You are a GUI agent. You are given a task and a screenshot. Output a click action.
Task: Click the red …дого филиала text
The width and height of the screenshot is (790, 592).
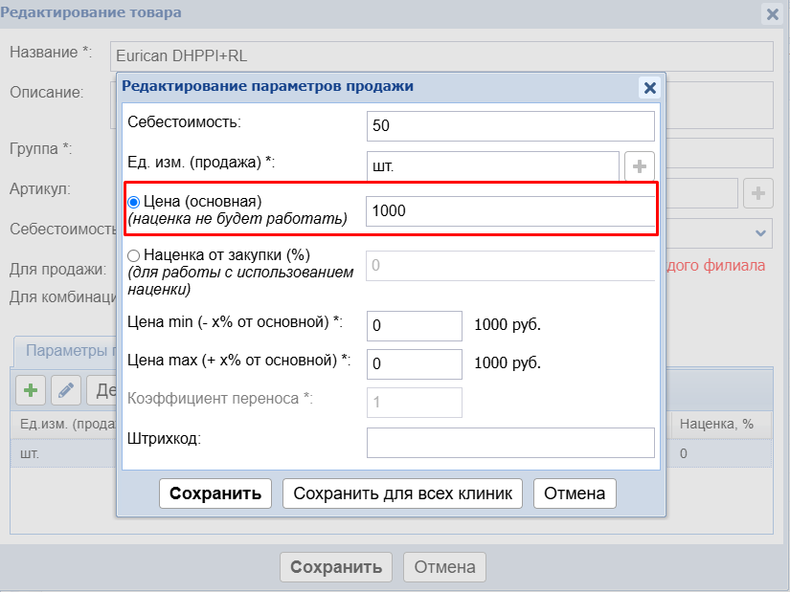coord(716,265)
